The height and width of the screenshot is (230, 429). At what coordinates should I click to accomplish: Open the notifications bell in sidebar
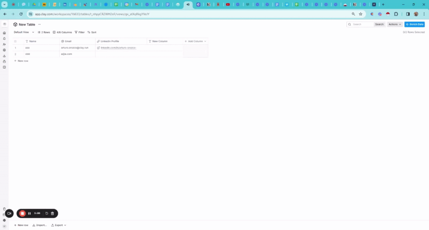pos(4,38)
